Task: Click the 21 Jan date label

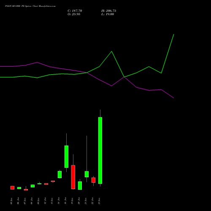Action: (86, 201)
